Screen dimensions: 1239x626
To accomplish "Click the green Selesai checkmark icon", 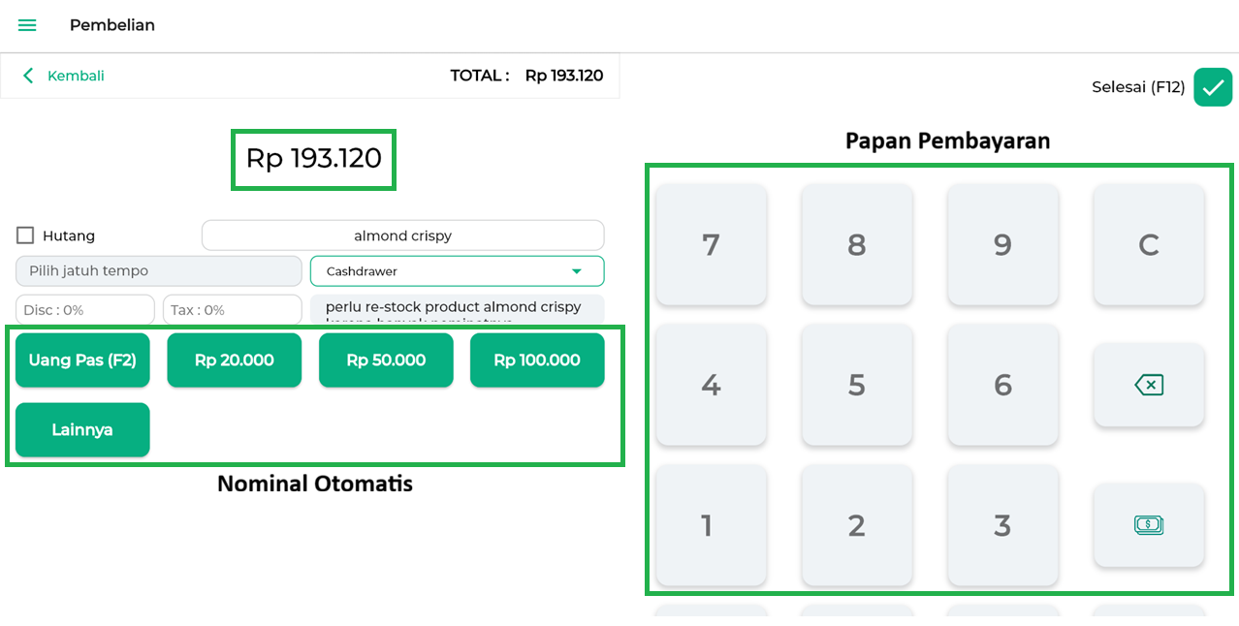I will tap(1212, 87).
